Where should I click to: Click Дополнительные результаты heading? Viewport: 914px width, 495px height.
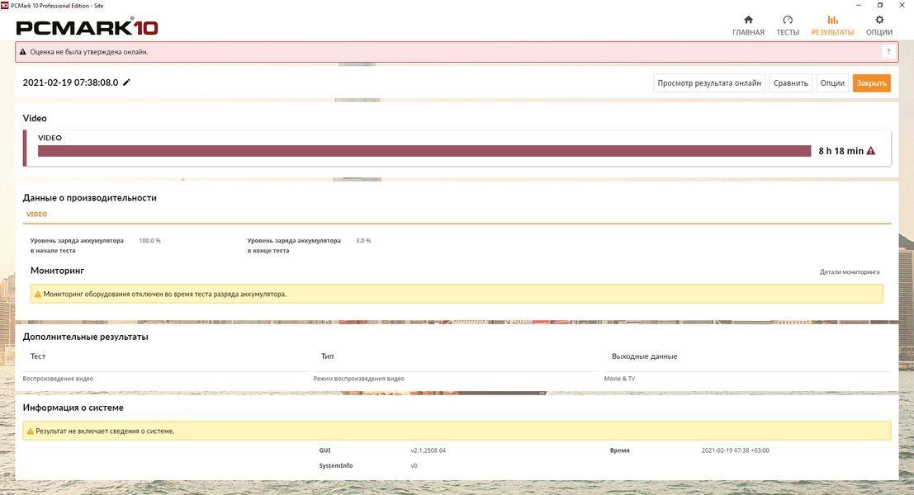(86, 337)
